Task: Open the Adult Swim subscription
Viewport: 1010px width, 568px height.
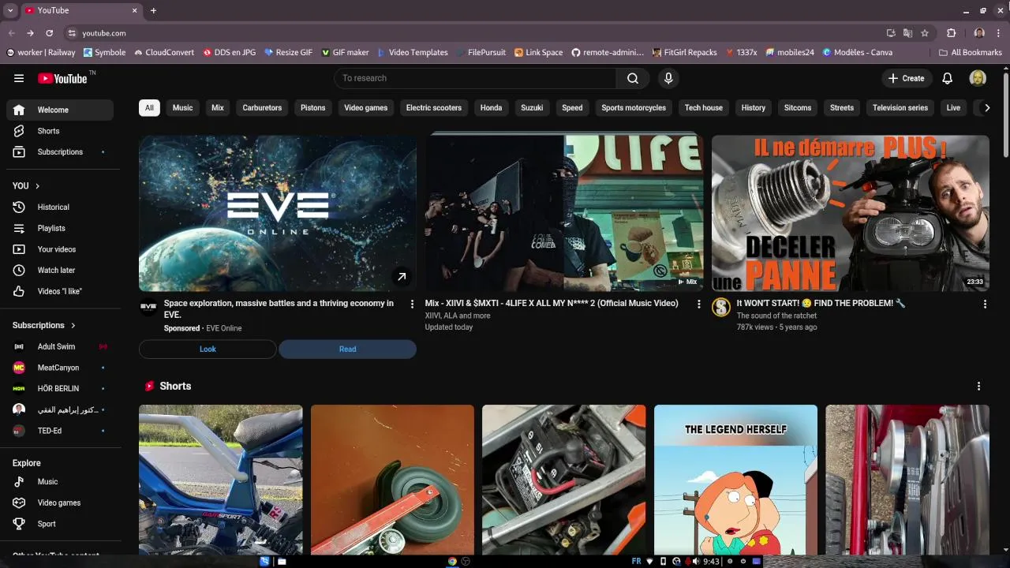Action: [x=60, y=346]
